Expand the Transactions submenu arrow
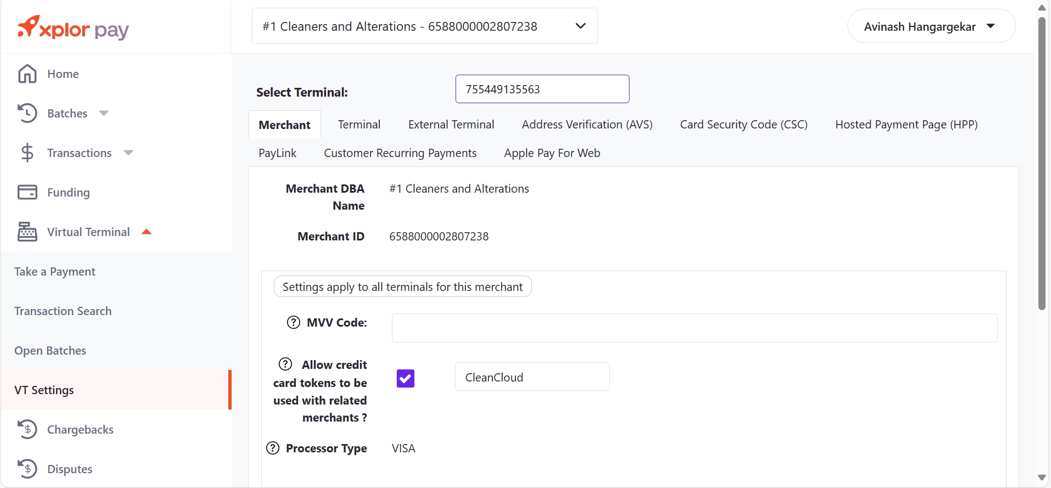1051x488 pixels. click(x=128, y=153)
